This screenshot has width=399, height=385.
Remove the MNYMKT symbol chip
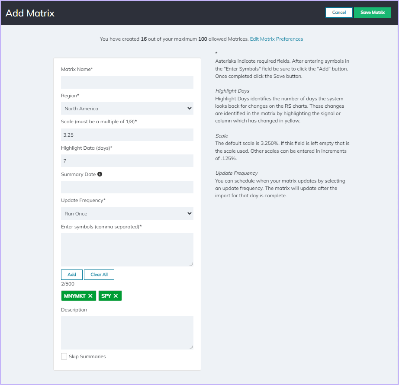coord(90,296)
